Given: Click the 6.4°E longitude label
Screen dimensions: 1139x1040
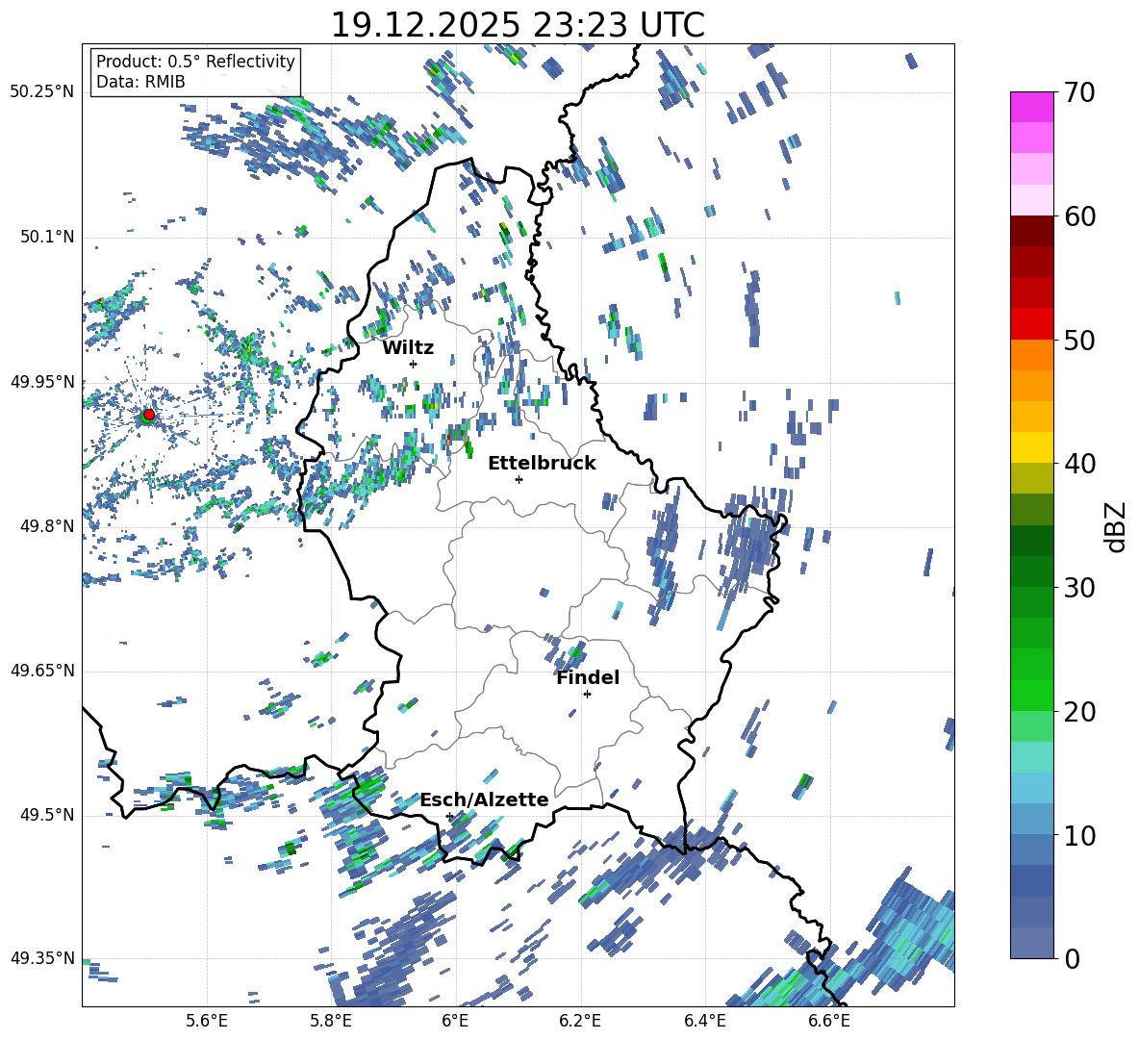Looking at the screenshot, I should (x=704, y=1021).
